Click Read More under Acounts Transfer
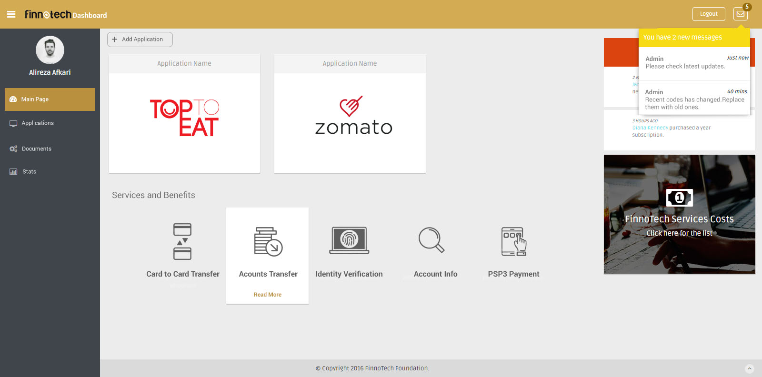762x377 pixels. tap(268, 295)
